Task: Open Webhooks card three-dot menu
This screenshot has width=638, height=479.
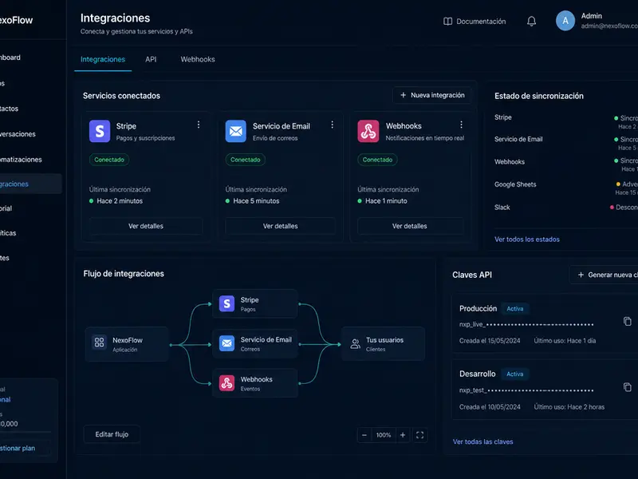Action: (x=461, y=125)
